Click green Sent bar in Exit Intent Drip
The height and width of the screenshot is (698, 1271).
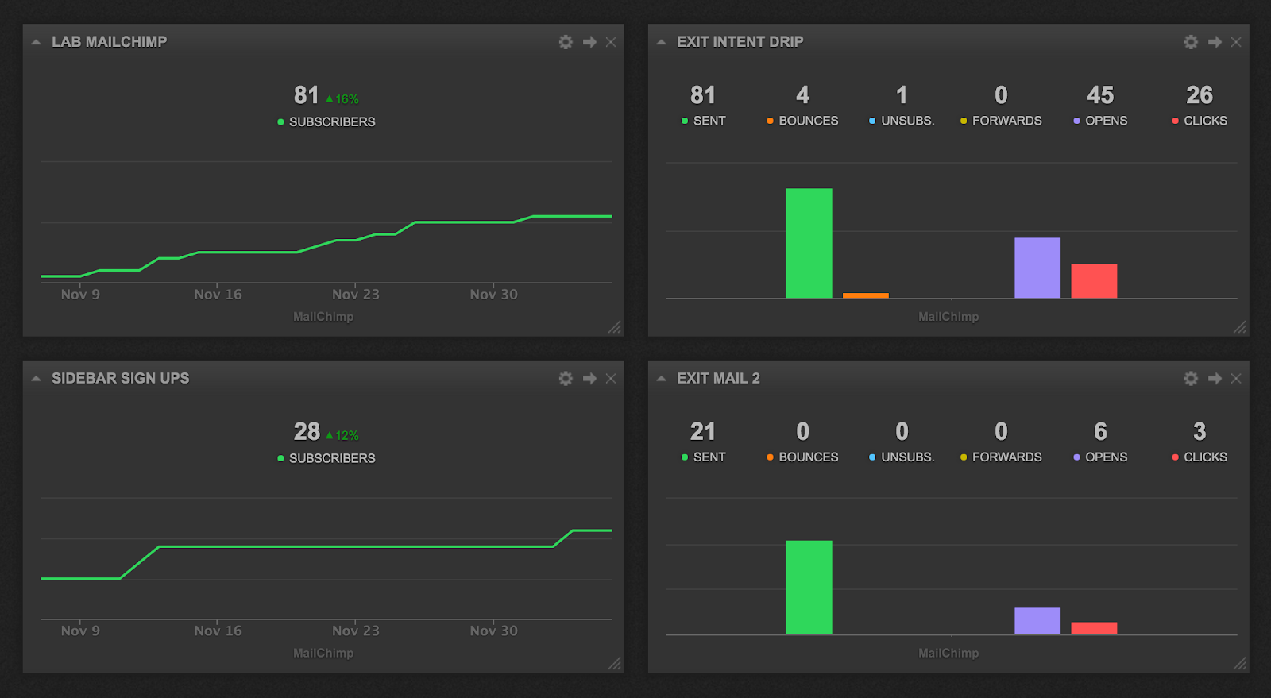809,244
